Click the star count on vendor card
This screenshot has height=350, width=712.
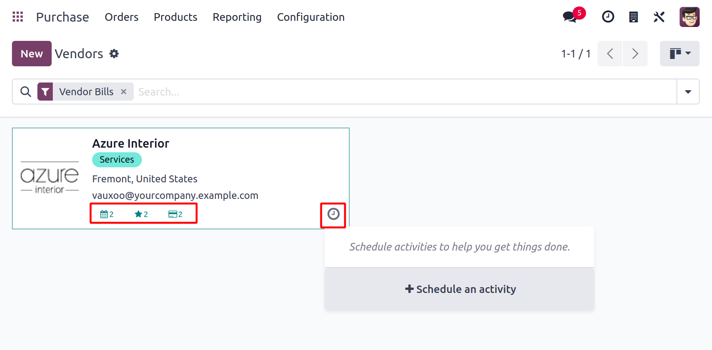[x=141, y=214]
